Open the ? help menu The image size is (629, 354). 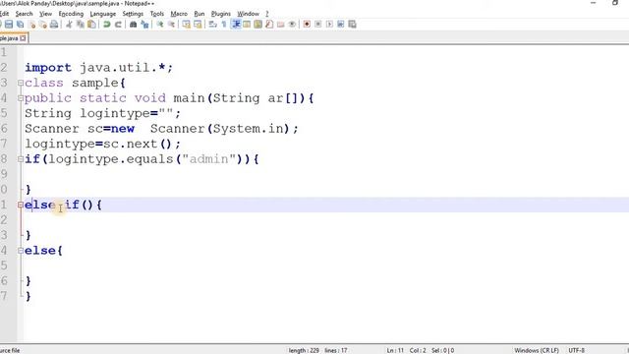coord(266,14)
